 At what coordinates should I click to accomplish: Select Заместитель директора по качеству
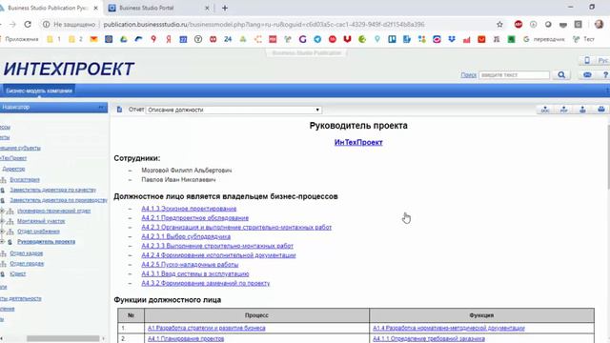pyautogui.click(x=53, y=190)
